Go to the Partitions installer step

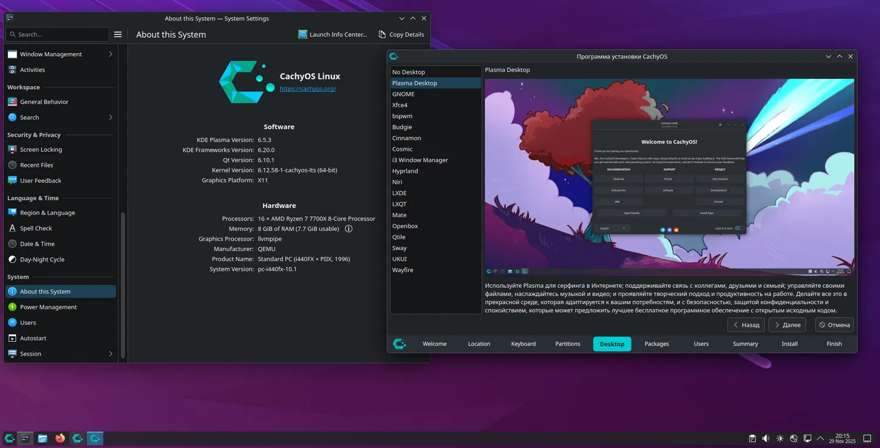pos(568,344)
